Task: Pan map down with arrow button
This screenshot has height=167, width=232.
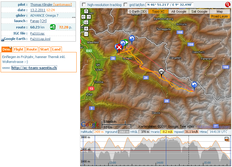Action: [x=86, y=22]
